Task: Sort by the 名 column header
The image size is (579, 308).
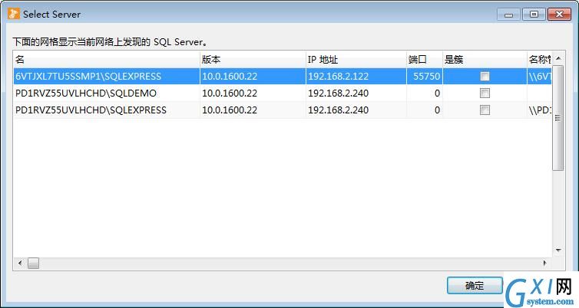Action: click(x=107, y=59)
